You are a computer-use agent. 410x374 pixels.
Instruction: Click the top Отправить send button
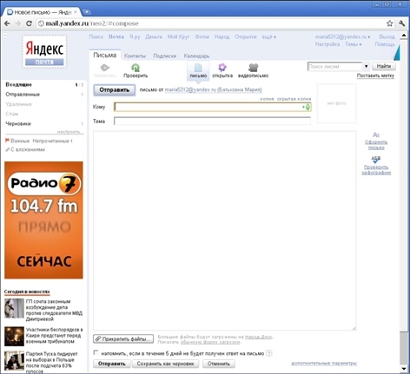pyautogui.click(x=115, y=90)
